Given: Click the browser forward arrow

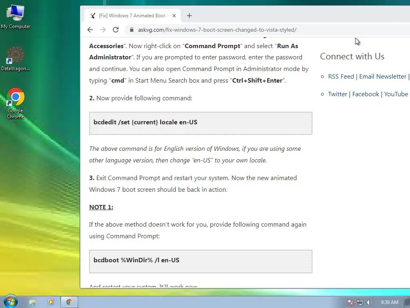Looking at the screenshot, I should pos(103,30).
